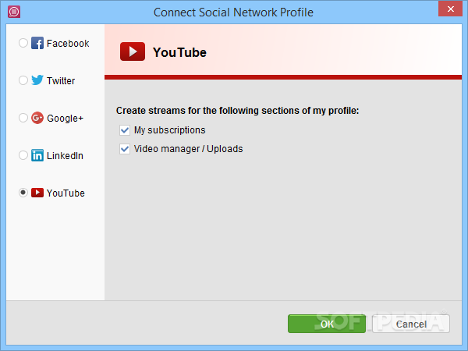468x351 pixels.
Task: Click the Google+ label text
Action: [x=65, y=119]
